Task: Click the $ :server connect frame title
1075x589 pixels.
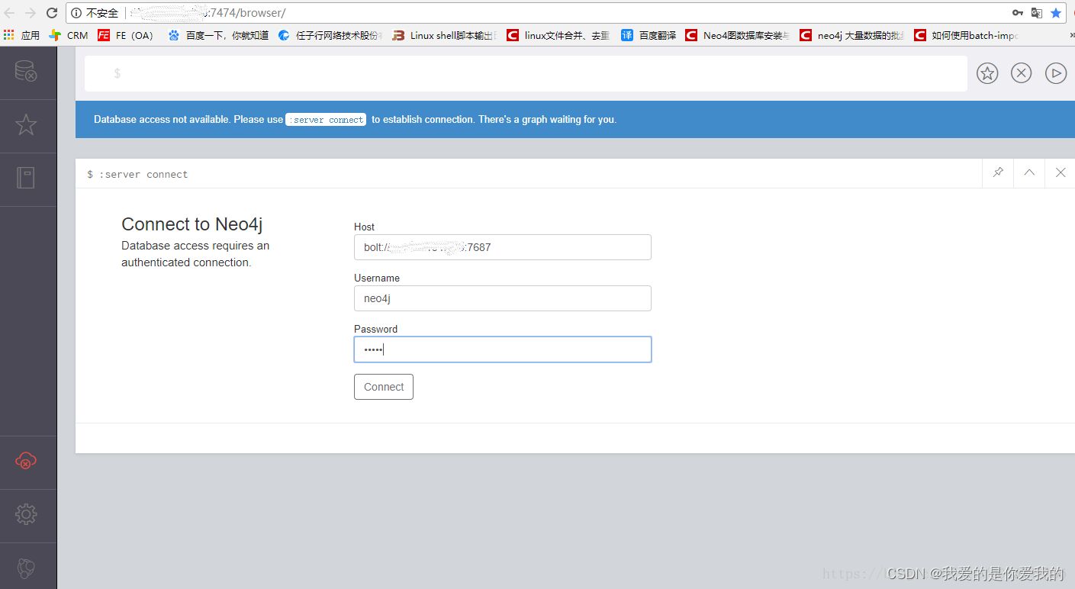Action: coord(137,175)
